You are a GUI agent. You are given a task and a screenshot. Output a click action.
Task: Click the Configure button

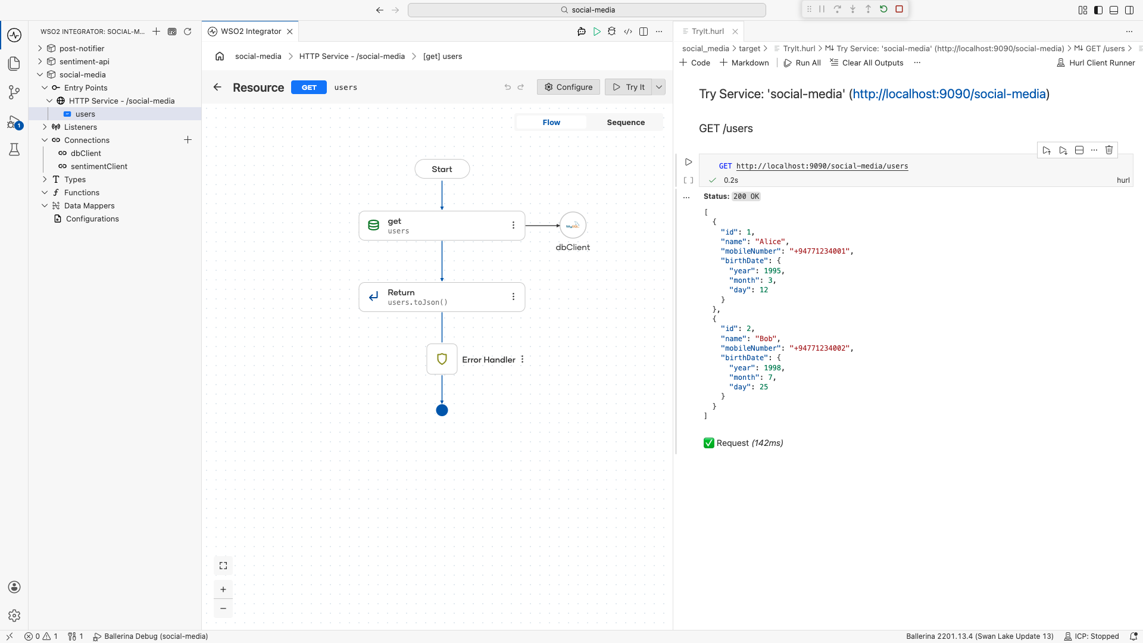[569, 87]
